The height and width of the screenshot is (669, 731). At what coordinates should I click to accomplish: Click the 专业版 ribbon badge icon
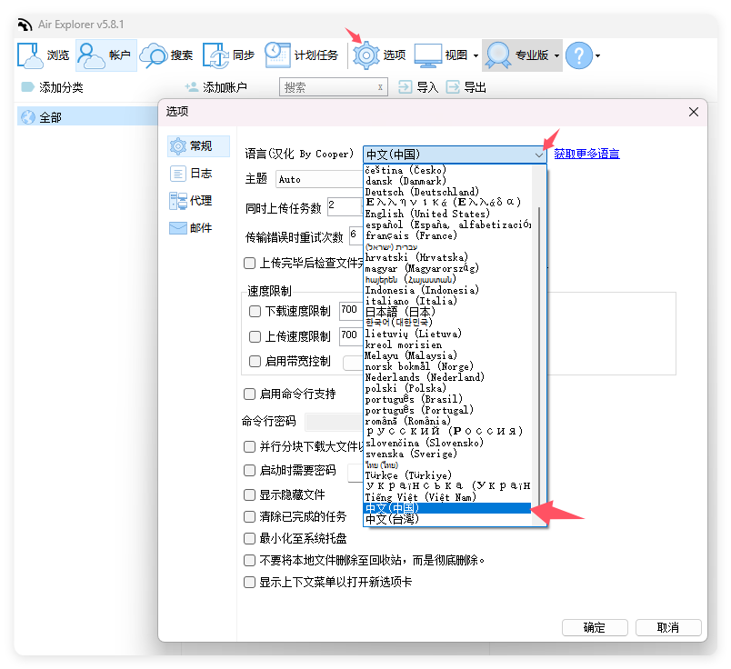(x=498, y=55)
